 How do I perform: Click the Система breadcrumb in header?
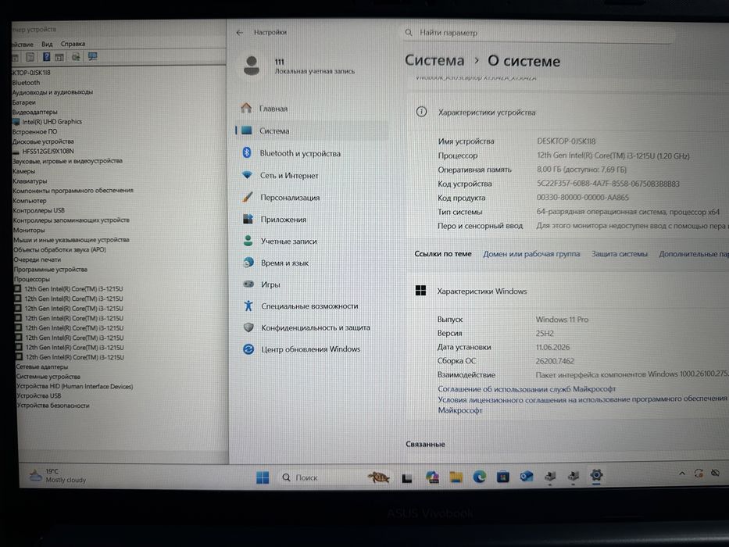coord(434,60)
